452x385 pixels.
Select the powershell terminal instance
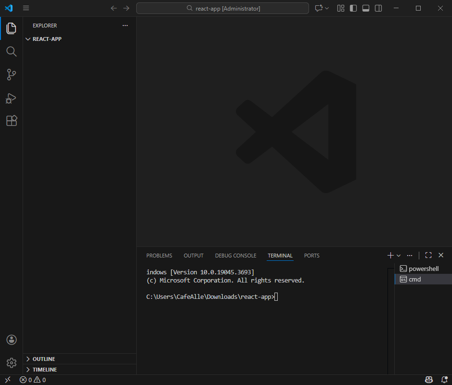(x=423, y=269)
